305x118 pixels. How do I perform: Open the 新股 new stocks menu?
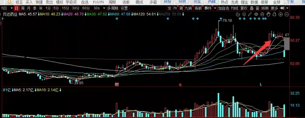(x=265, y=2)
